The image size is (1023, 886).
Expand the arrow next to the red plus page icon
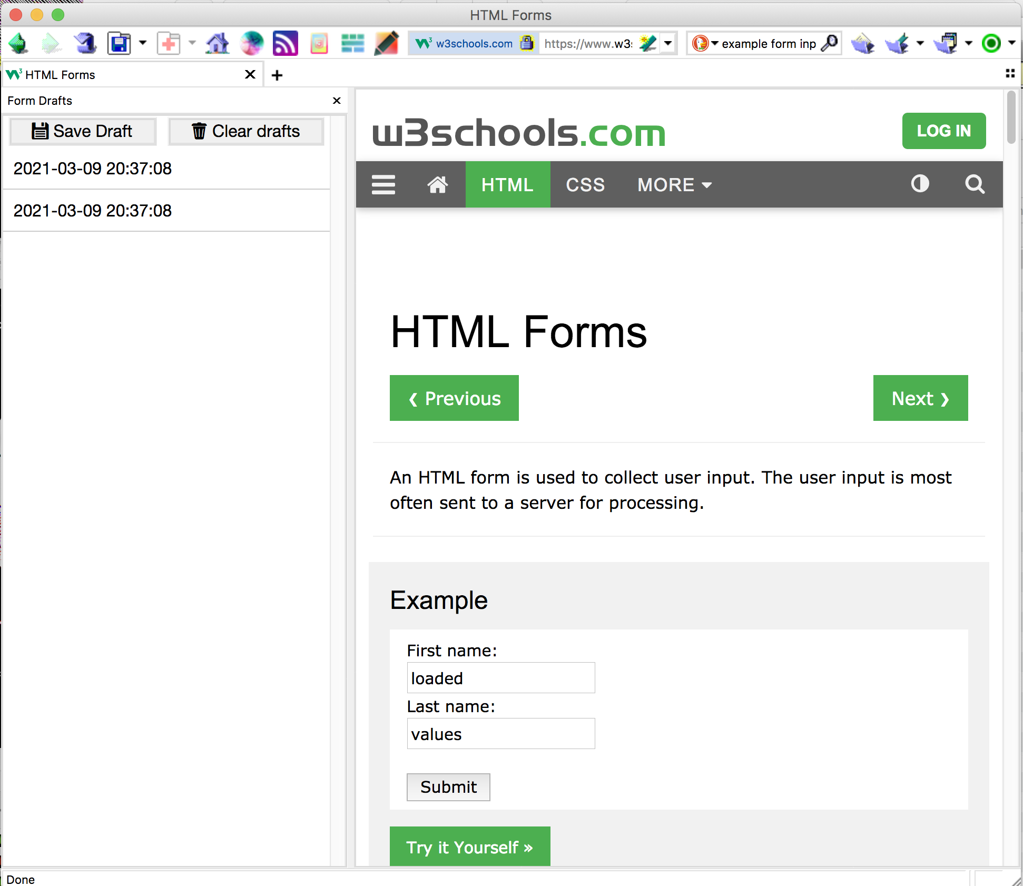tap(192, 43)
